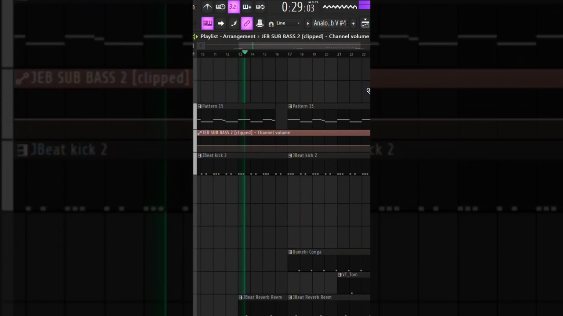Add a new pattern with plus button
Image resolution: width=563 pixels, height=316 pixels.
point(353,23)
